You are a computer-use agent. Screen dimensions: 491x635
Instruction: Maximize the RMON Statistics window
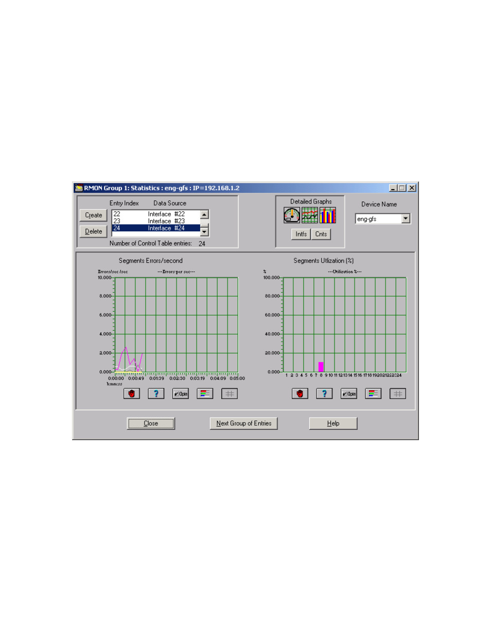[402, 188]
